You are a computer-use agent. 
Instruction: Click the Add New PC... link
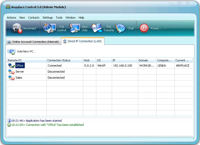(26, 51)
